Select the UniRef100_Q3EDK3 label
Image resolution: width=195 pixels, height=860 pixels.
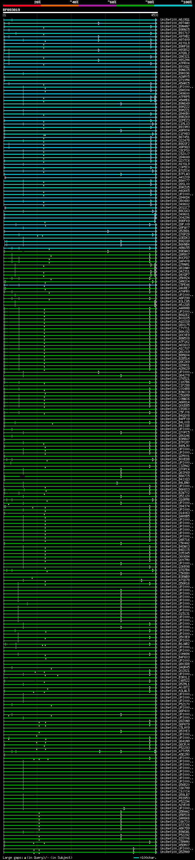coord(175,238)
